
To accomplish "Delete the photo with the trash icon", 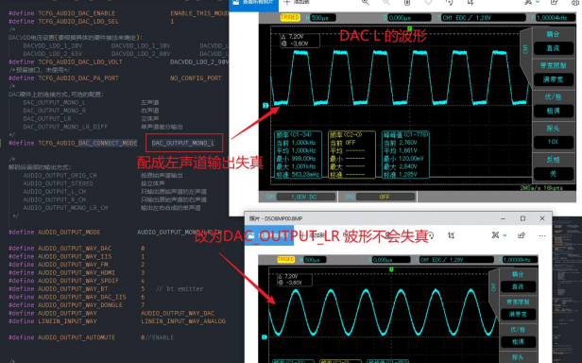I will pyautogui.click(x=407, y=2).
